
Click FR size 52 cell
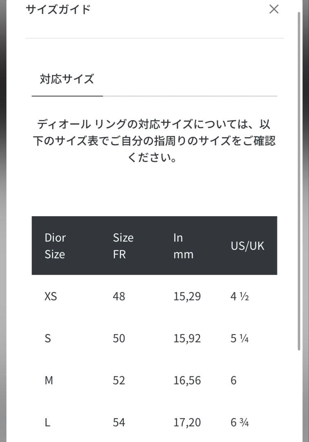coord(119,381)
